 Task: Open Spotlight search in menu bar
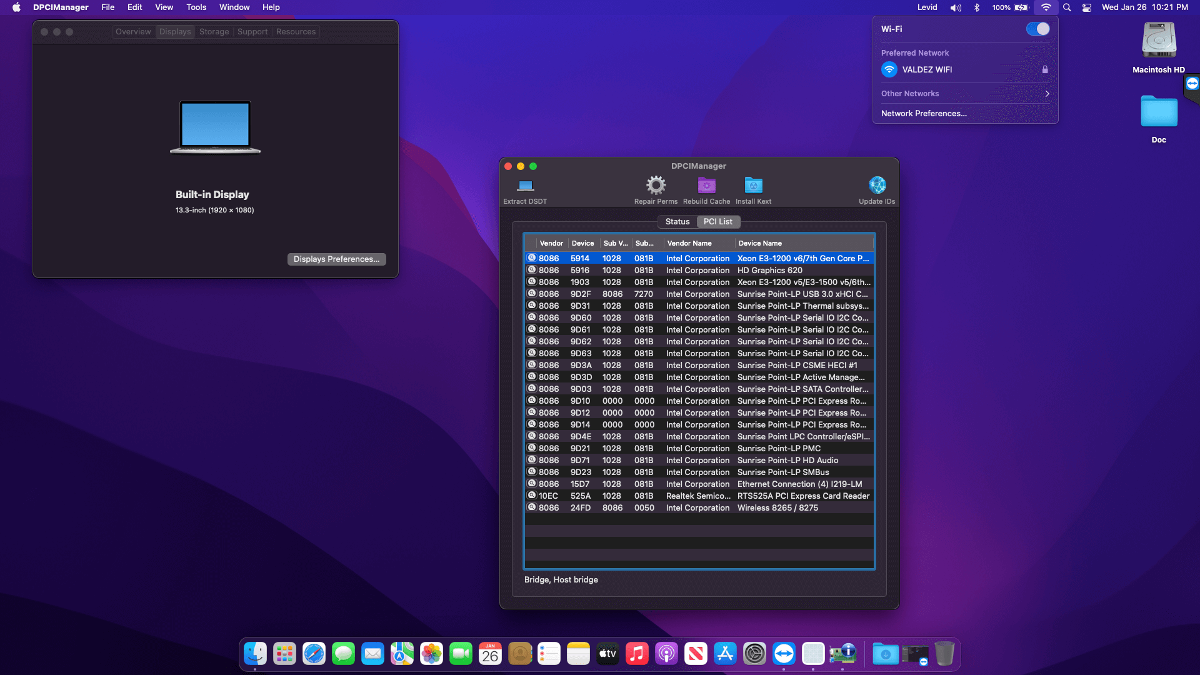(1067, 7)
